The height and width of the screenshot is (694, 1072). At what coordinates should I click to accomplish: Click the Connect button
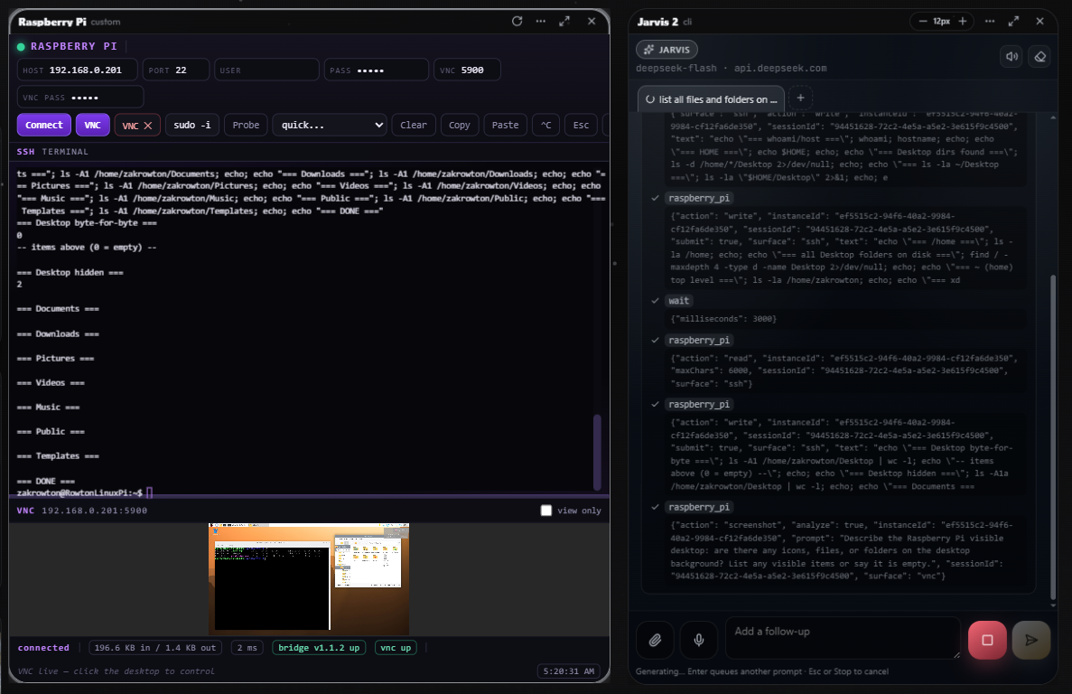pyautogui.click(x=43, y=125)
